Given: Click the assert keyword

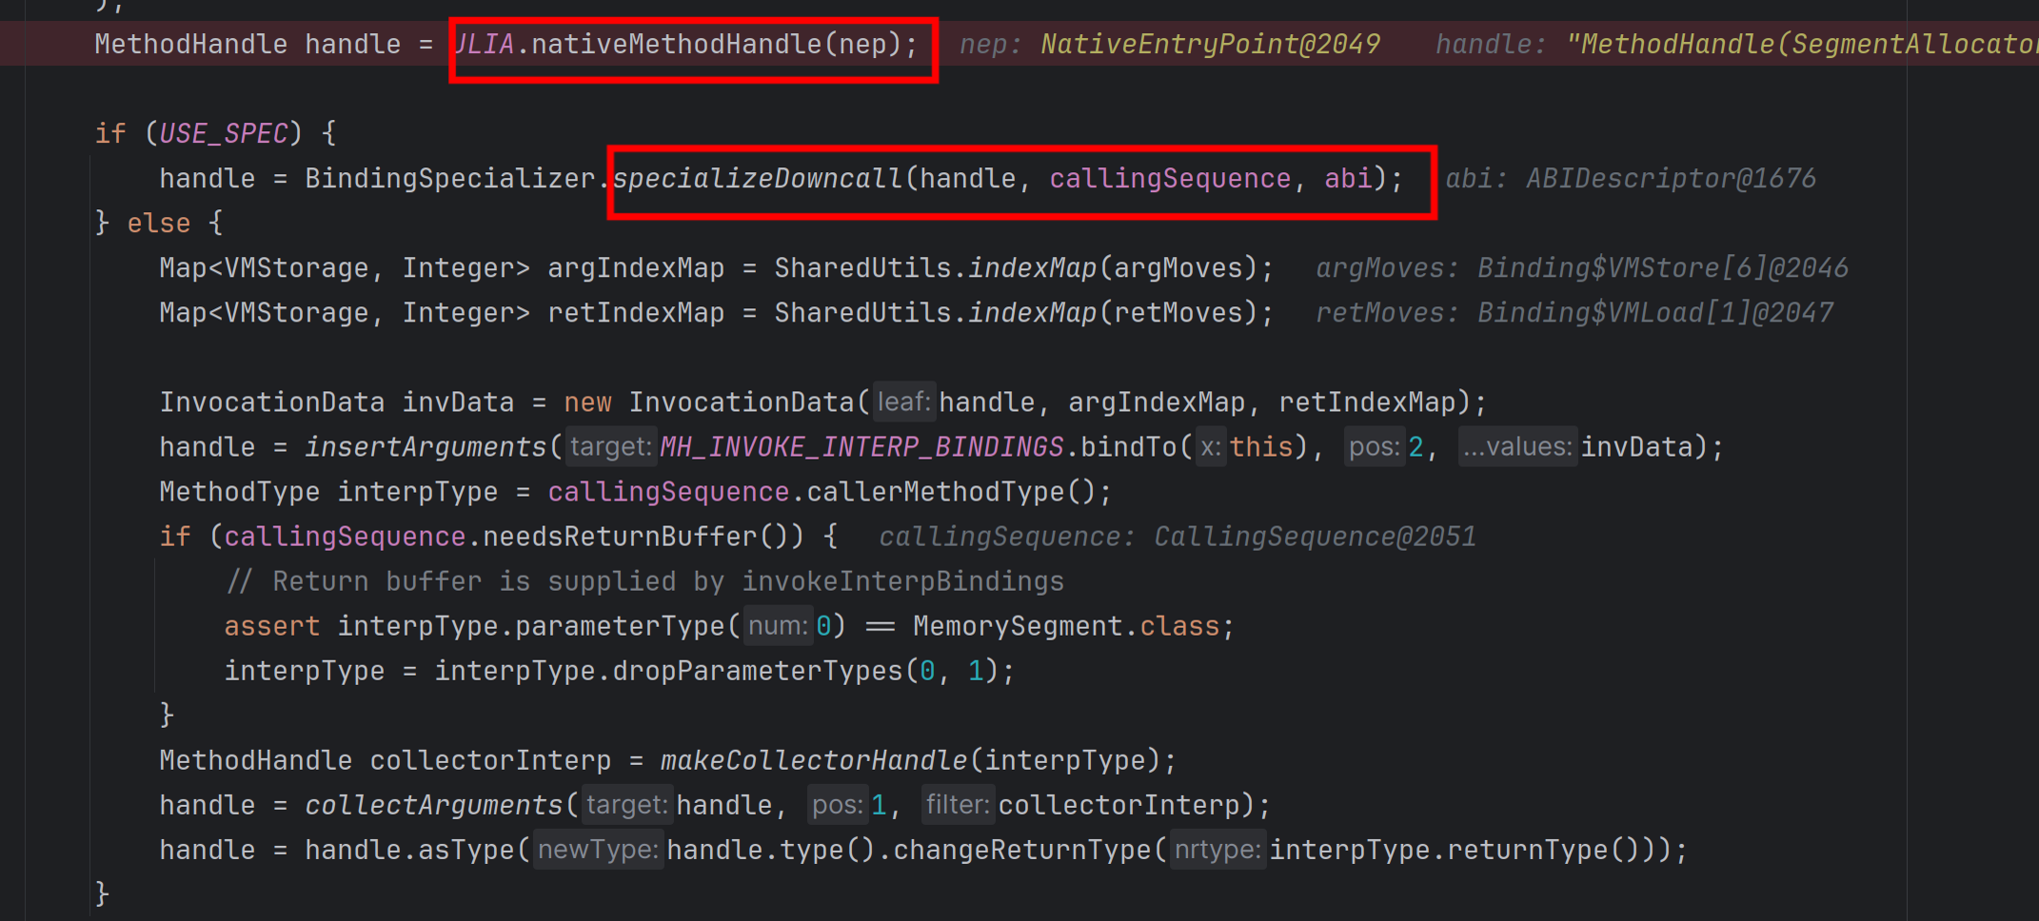Looking at the screenshot, I should click(271, 625).
